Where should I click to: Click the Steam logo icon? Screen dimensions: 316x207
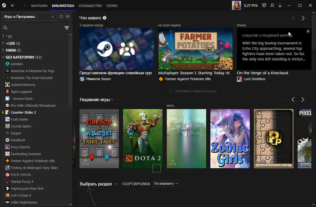tap(4, 5)
